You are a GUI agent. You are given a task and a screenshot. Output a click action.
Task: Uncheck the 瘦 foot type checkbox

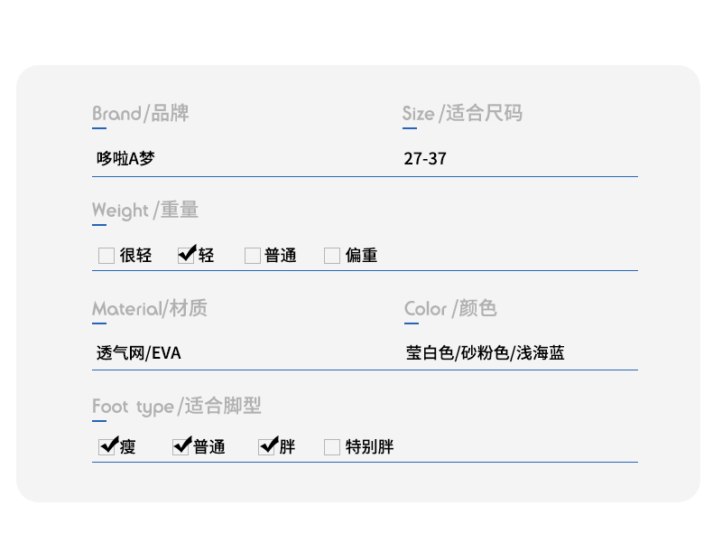click(106, 446)
